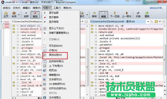Image resolution: width=167 pixels, height=99 pixels.
Task: Click left pane up scroll arrow
Action: (87, 26)
